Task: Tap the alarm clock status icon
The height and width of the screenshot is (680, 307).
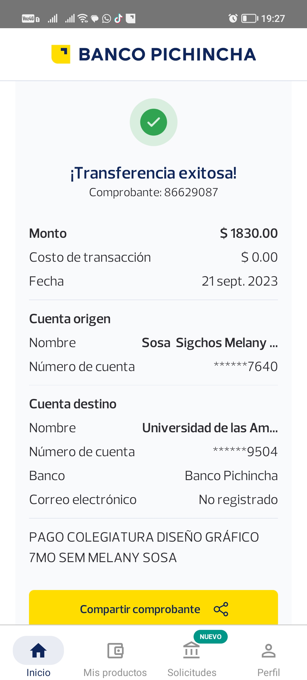Action: 233,19
